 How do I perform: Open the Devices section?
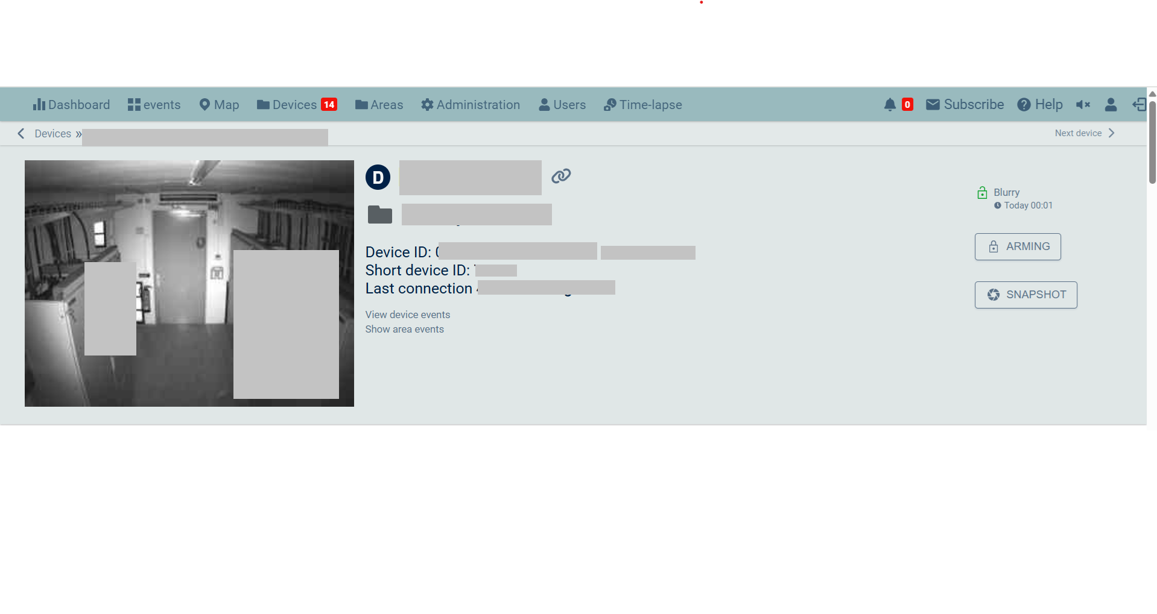[x=287, y=105]
